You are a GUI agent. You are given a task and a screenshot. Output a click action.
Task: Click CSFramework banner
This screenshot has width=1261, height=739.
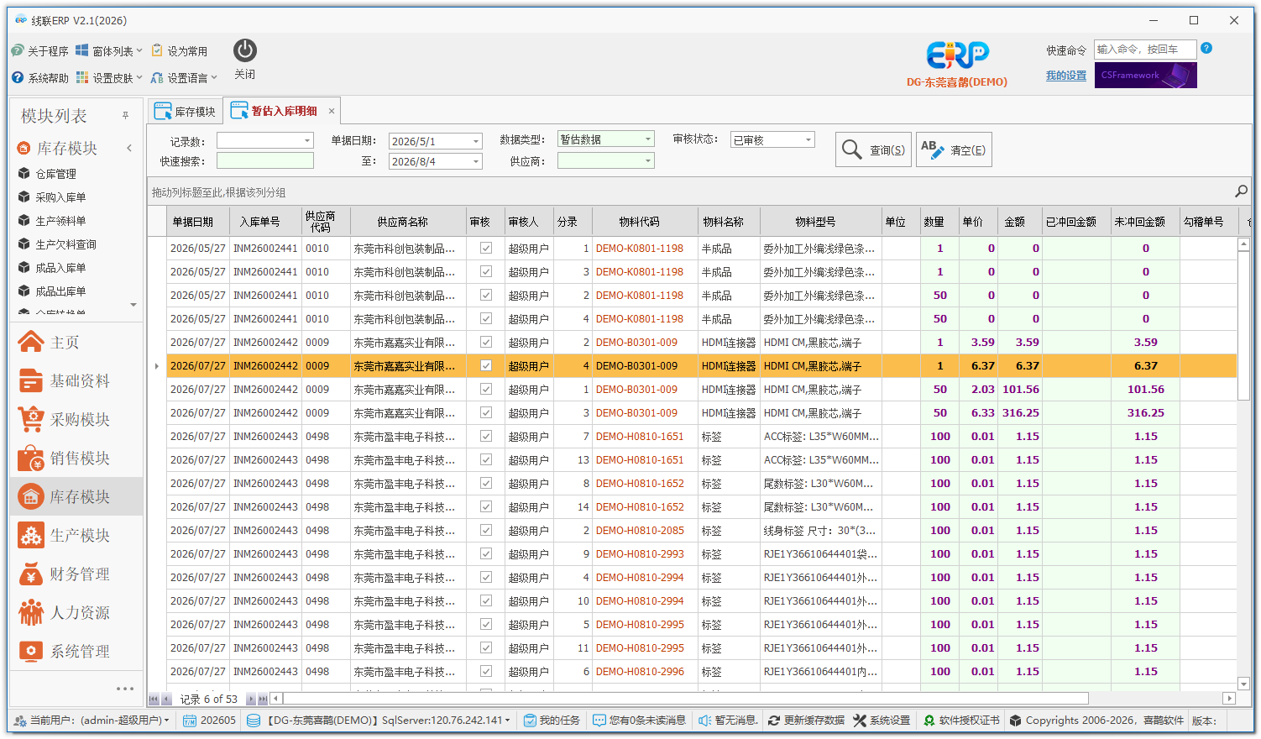[1146, 75]
